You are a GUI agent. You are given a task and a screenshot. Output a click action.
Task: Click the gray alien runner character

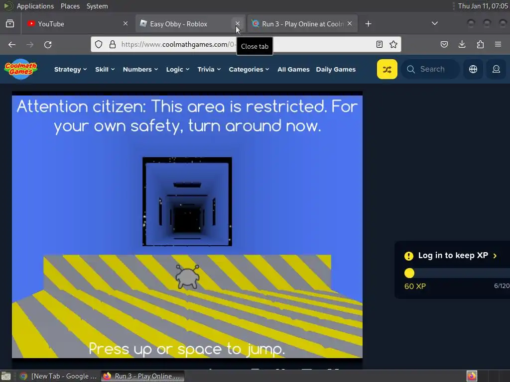coord(187,277)
